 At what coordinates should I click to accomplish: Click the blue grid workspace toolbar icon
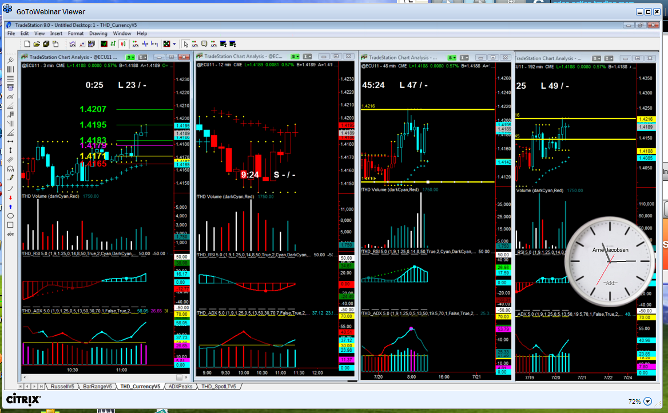[x=91, y=44]
